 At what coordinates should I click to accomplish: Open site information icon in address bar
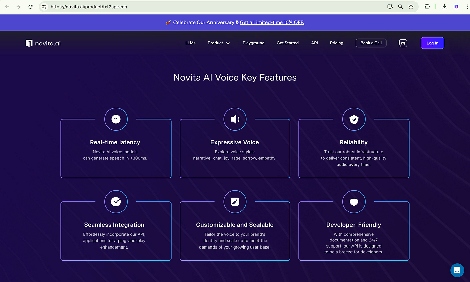point(44,7)
